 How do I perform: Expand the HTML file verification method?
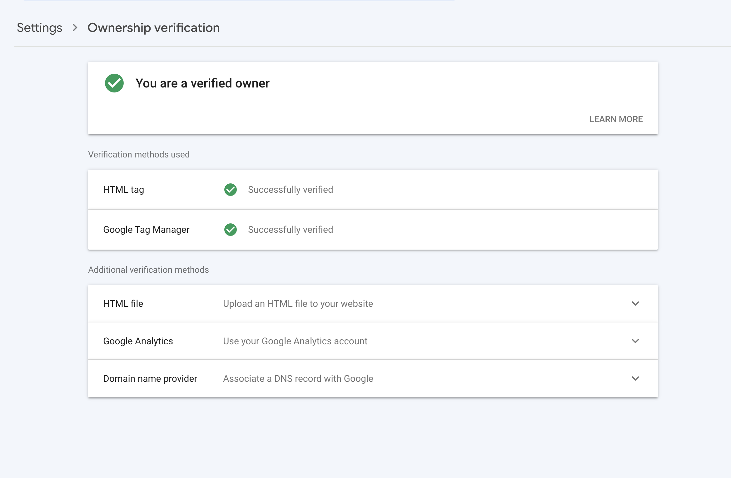pos(635,303)
